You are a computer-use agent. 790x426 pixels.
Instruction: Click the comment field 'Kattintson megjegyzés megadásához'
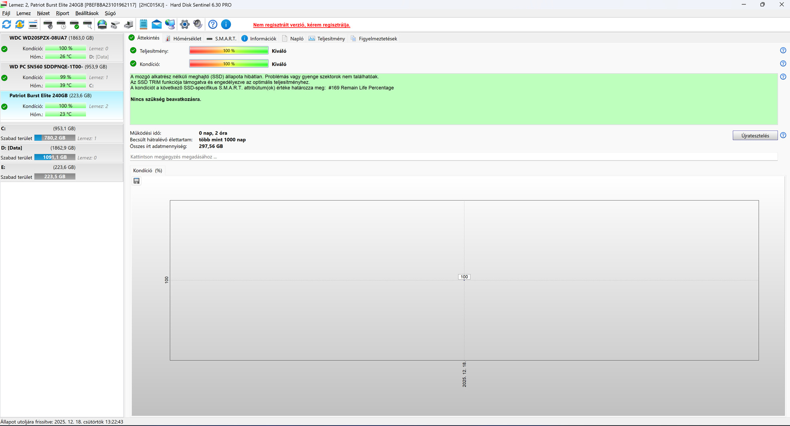[454, 157]
